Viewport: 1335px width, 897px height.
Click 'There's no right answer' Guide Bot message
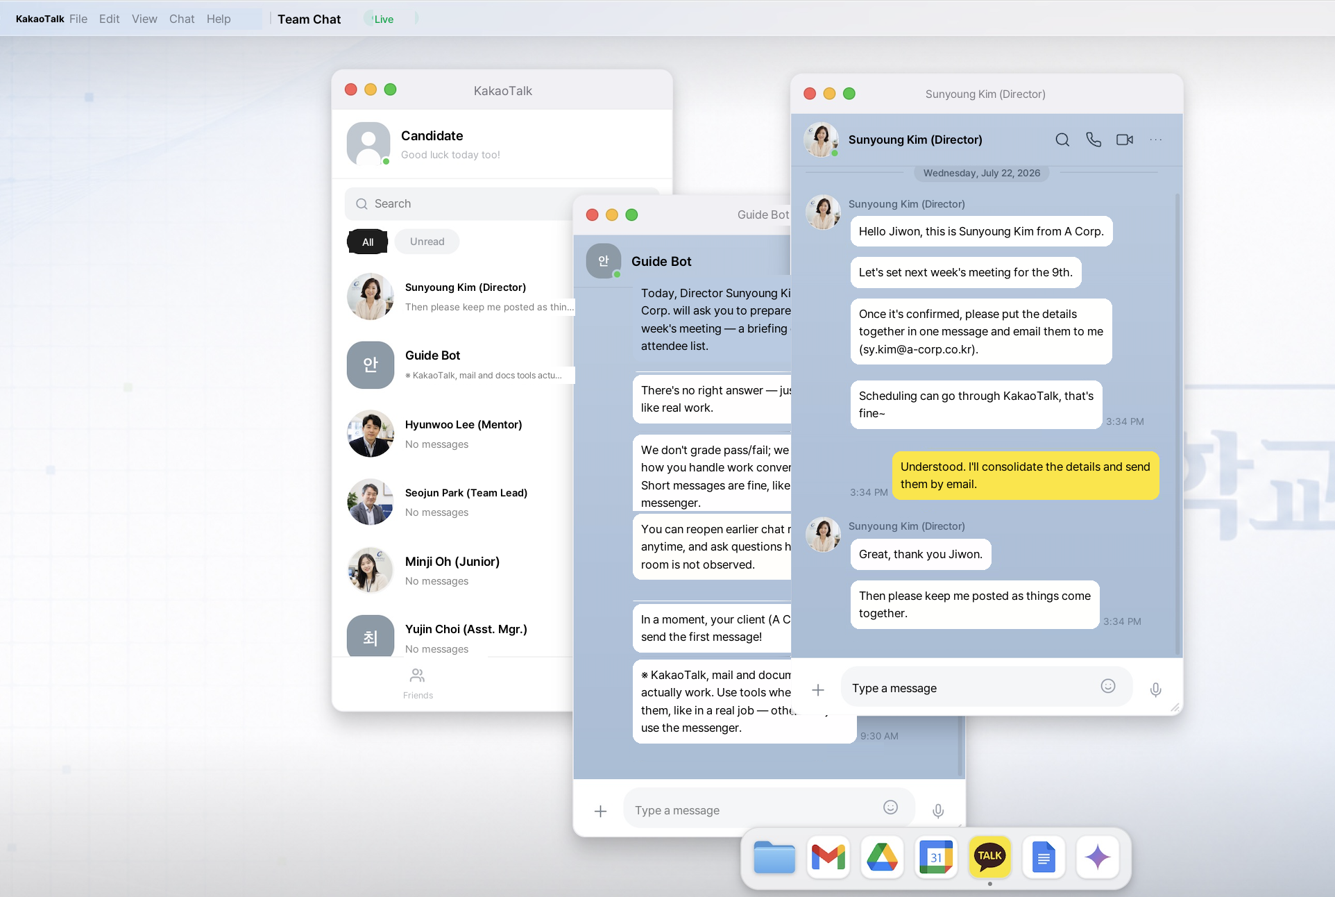coord(713,399)
